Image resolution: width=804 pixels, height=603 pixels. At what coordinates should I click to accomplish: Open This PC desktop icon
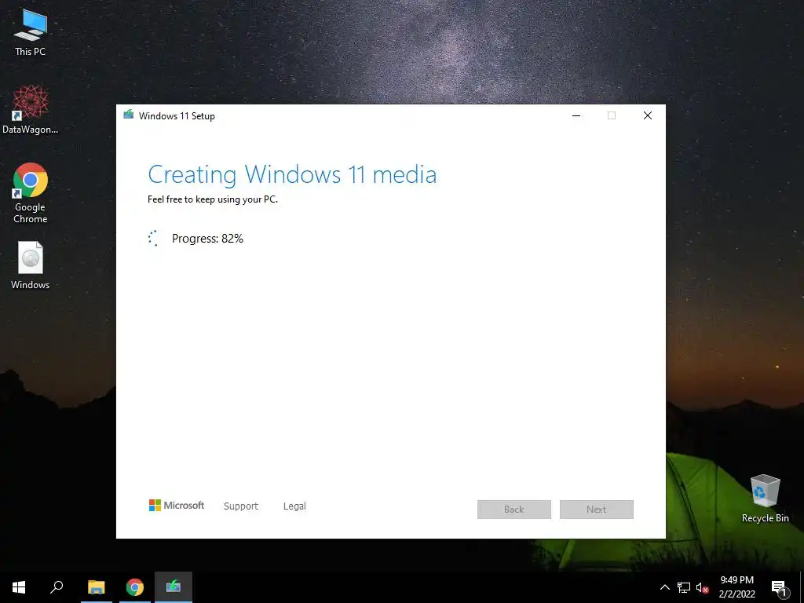31,32
